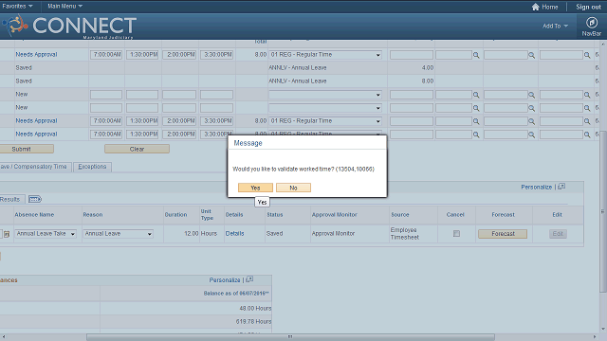
Task: Click Personalize link in the absence grid
Action: click(536, 187)
